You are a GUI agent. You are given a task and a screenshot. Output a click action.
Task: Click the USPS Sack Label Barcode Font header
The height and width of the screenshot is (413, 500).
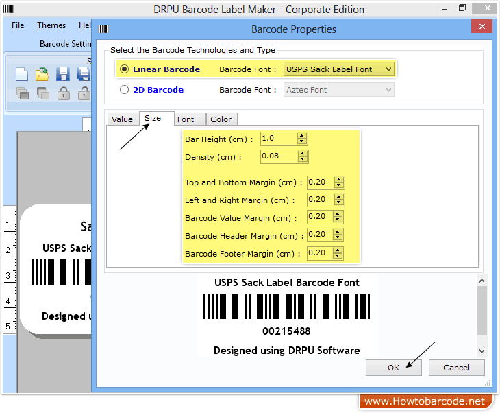287,283
